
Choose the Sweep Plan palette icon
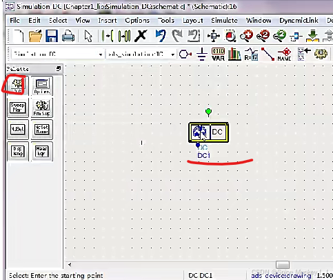[17, 108]
